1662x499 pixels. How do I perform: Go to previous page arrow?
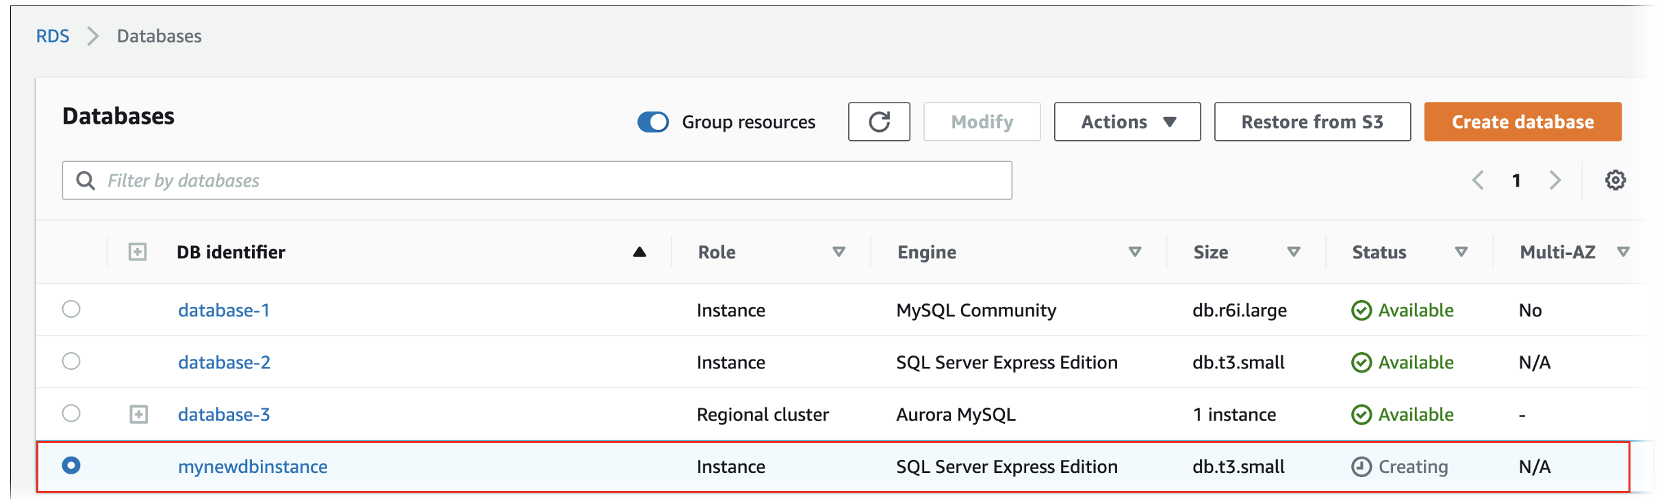pos(1478,180)
